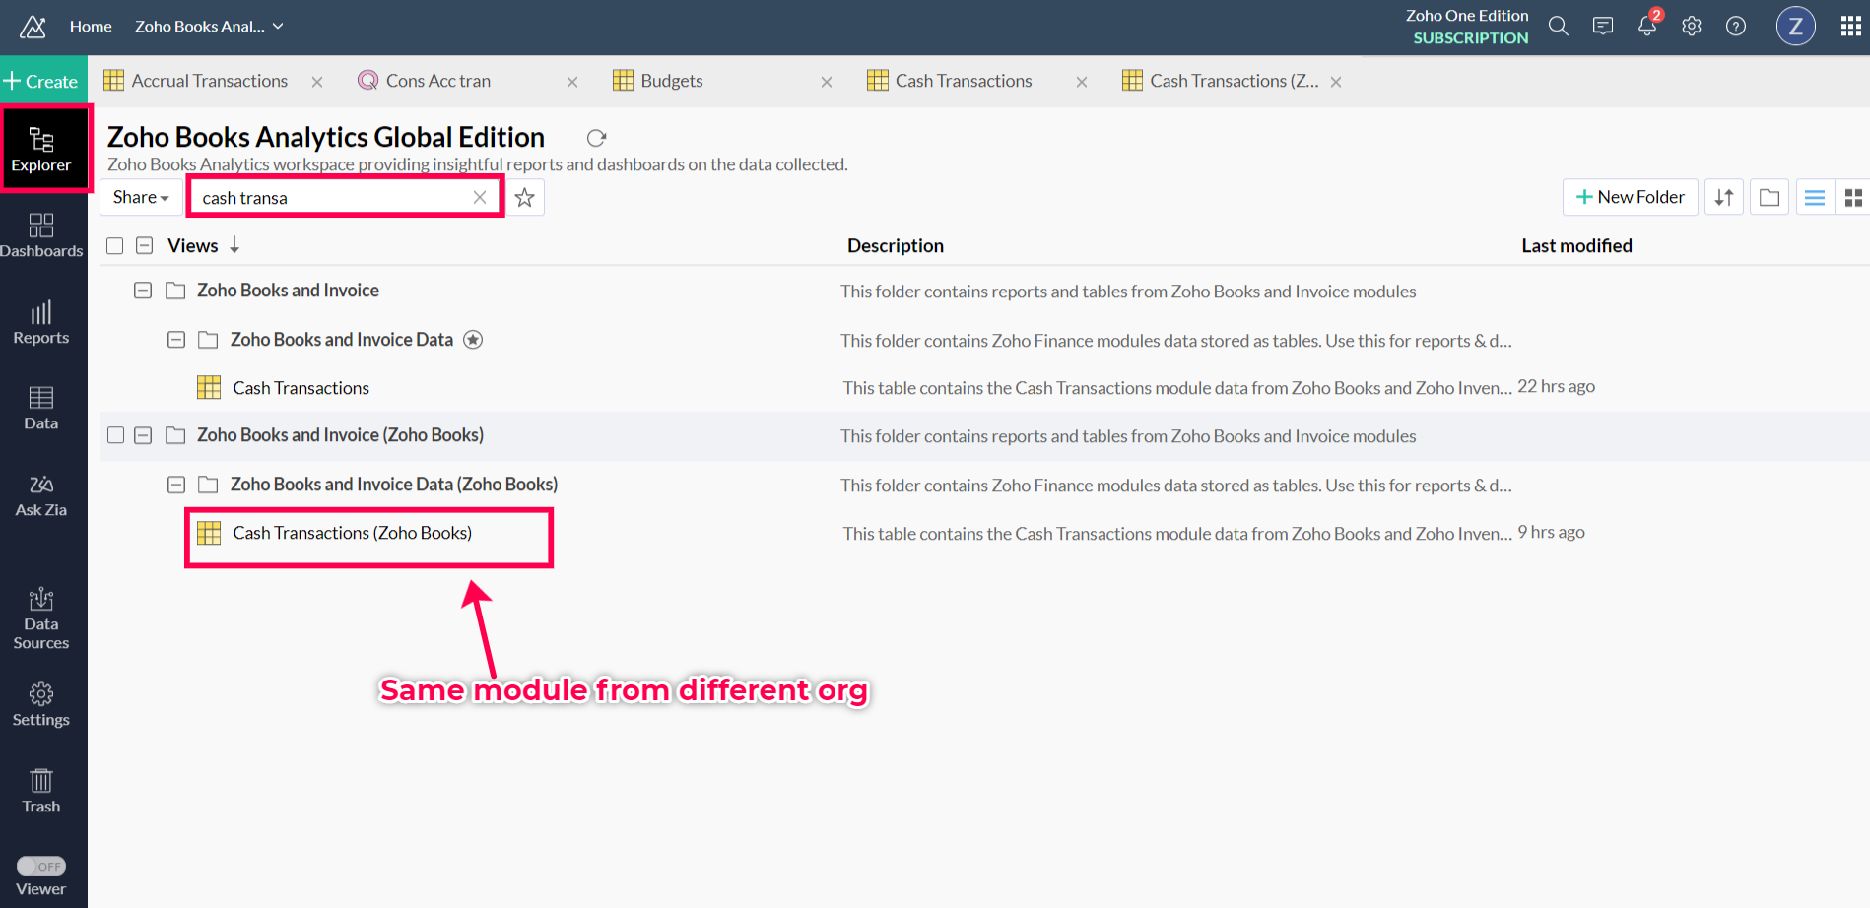Close the Accrual Transactions tab
The width and height of the screenshot is (1870, 908).
[317, 82]
